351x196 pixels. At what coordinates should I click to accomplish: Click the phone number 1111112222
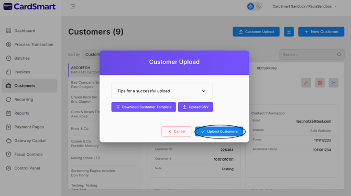[322, 140]
